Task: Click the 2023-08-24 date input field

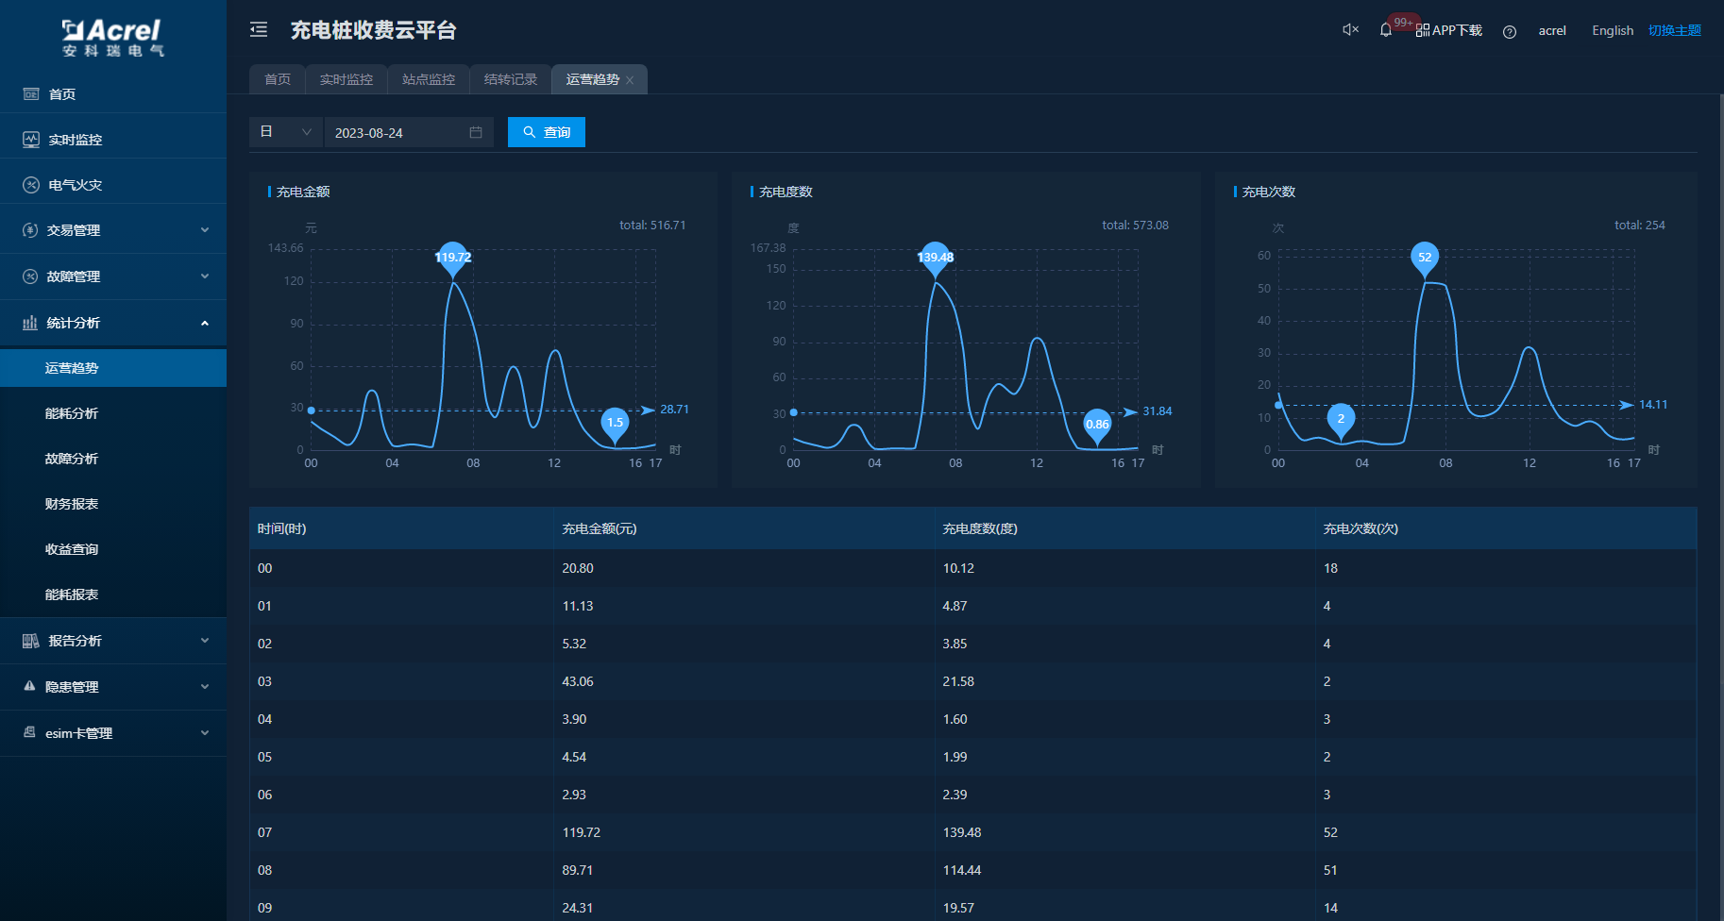Action: pyautogui.click(x=397, y=133)
